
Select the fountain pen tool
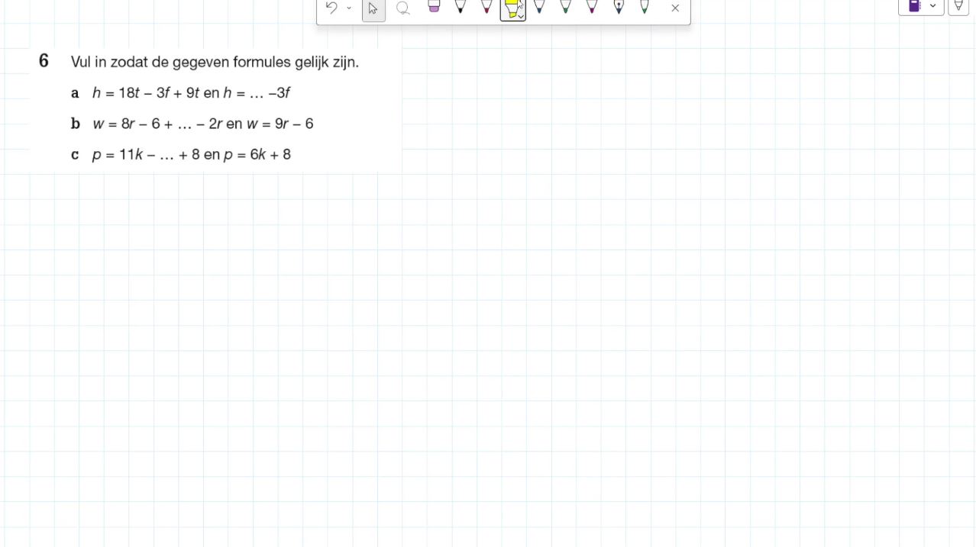click(619, 7)
